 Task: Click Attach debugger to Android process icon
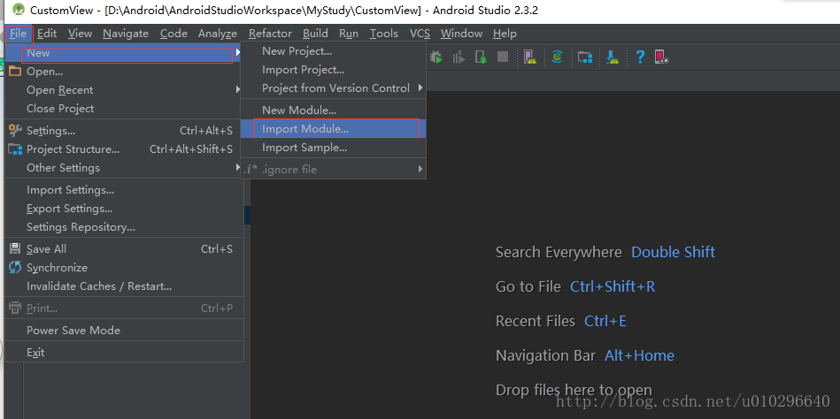tap(481, 57)
